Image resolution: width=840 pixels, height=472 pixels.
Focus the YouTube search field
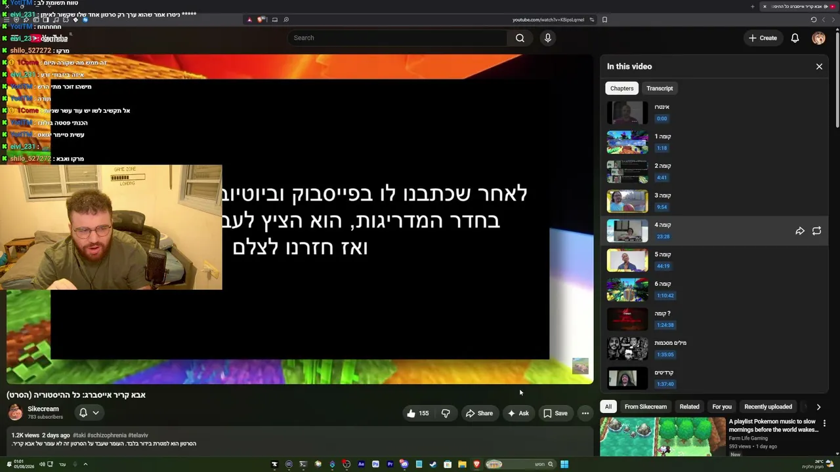[397, 38]
